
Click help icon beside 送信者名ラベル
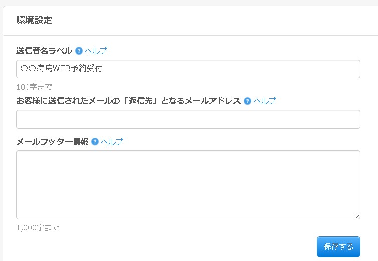pos(79,51)
